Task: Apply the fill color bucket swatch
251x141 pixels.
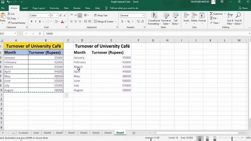Action: click(56, 22)
